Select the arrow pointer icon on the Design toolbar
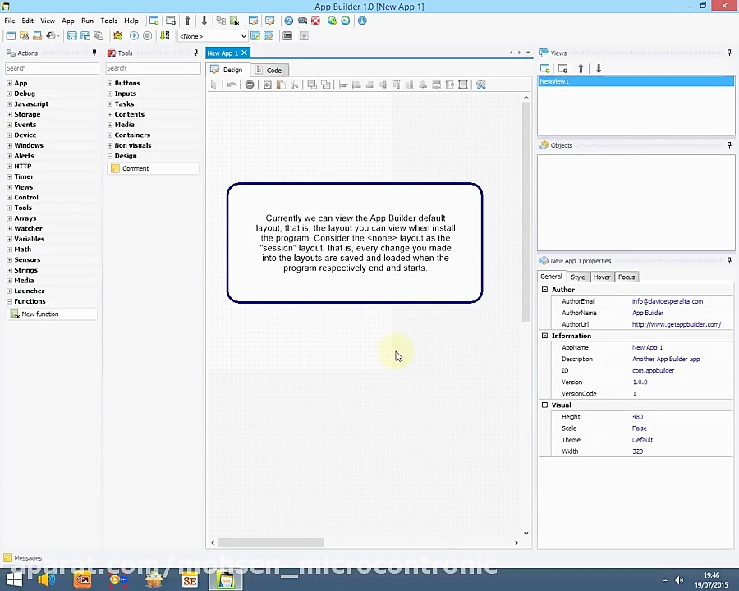Viewport: 739px width, 591px height. tap(214, 85)
